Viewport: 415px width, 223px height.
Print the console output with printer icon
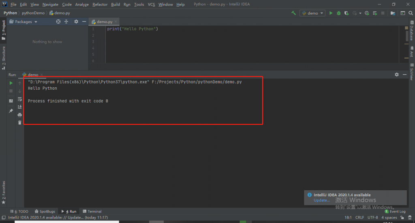tap(19, 115)
